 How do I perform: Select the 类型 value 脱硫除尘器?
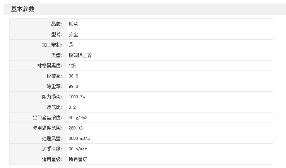[80, 55]
